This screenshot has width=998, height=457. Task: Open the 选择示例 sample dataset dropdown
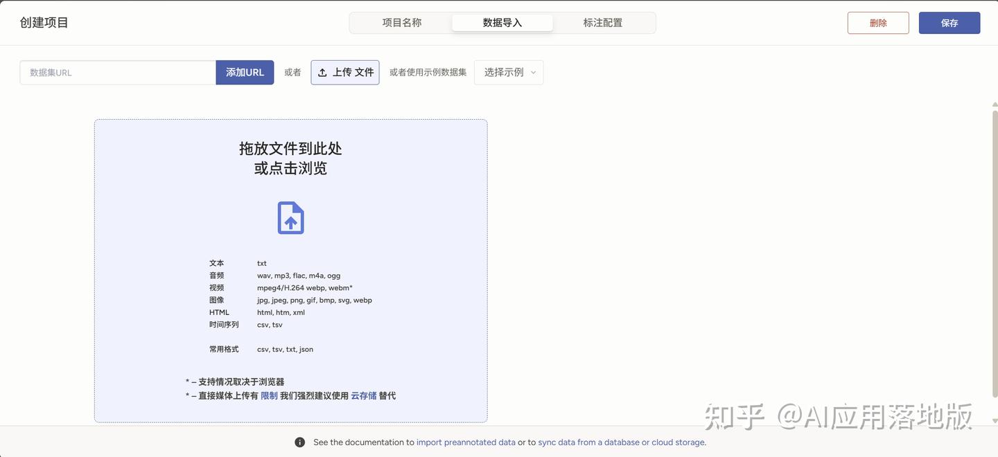509,73
